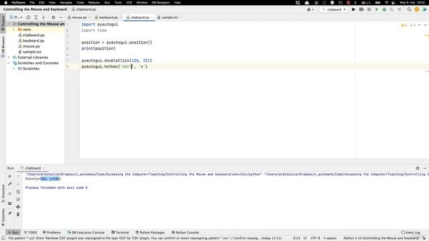Open the Favorites side panel tab
Screen dimensions: 429x241
(x=3, y=217)
